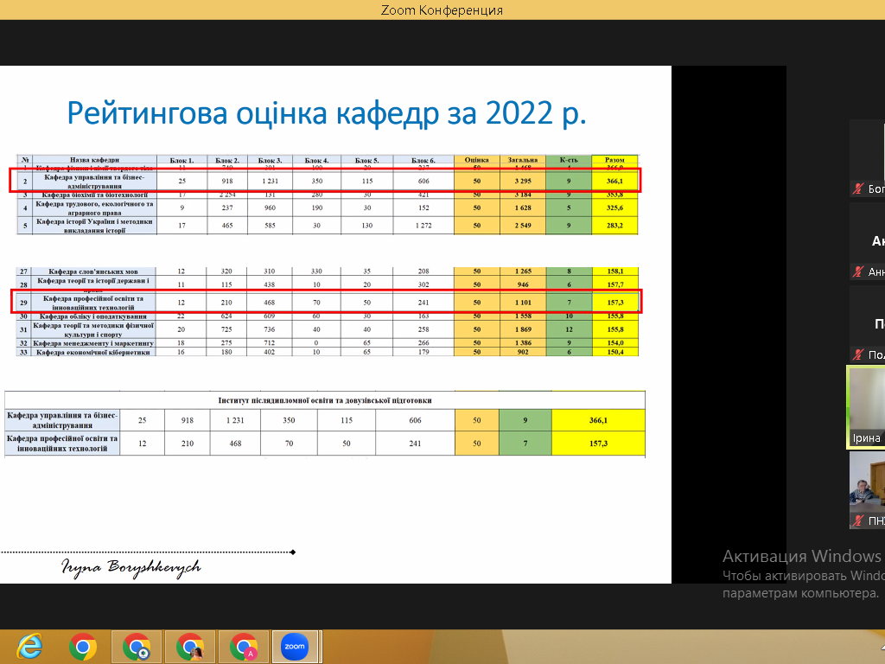Click muted mic icon beside participant Пол

point(858,354)
